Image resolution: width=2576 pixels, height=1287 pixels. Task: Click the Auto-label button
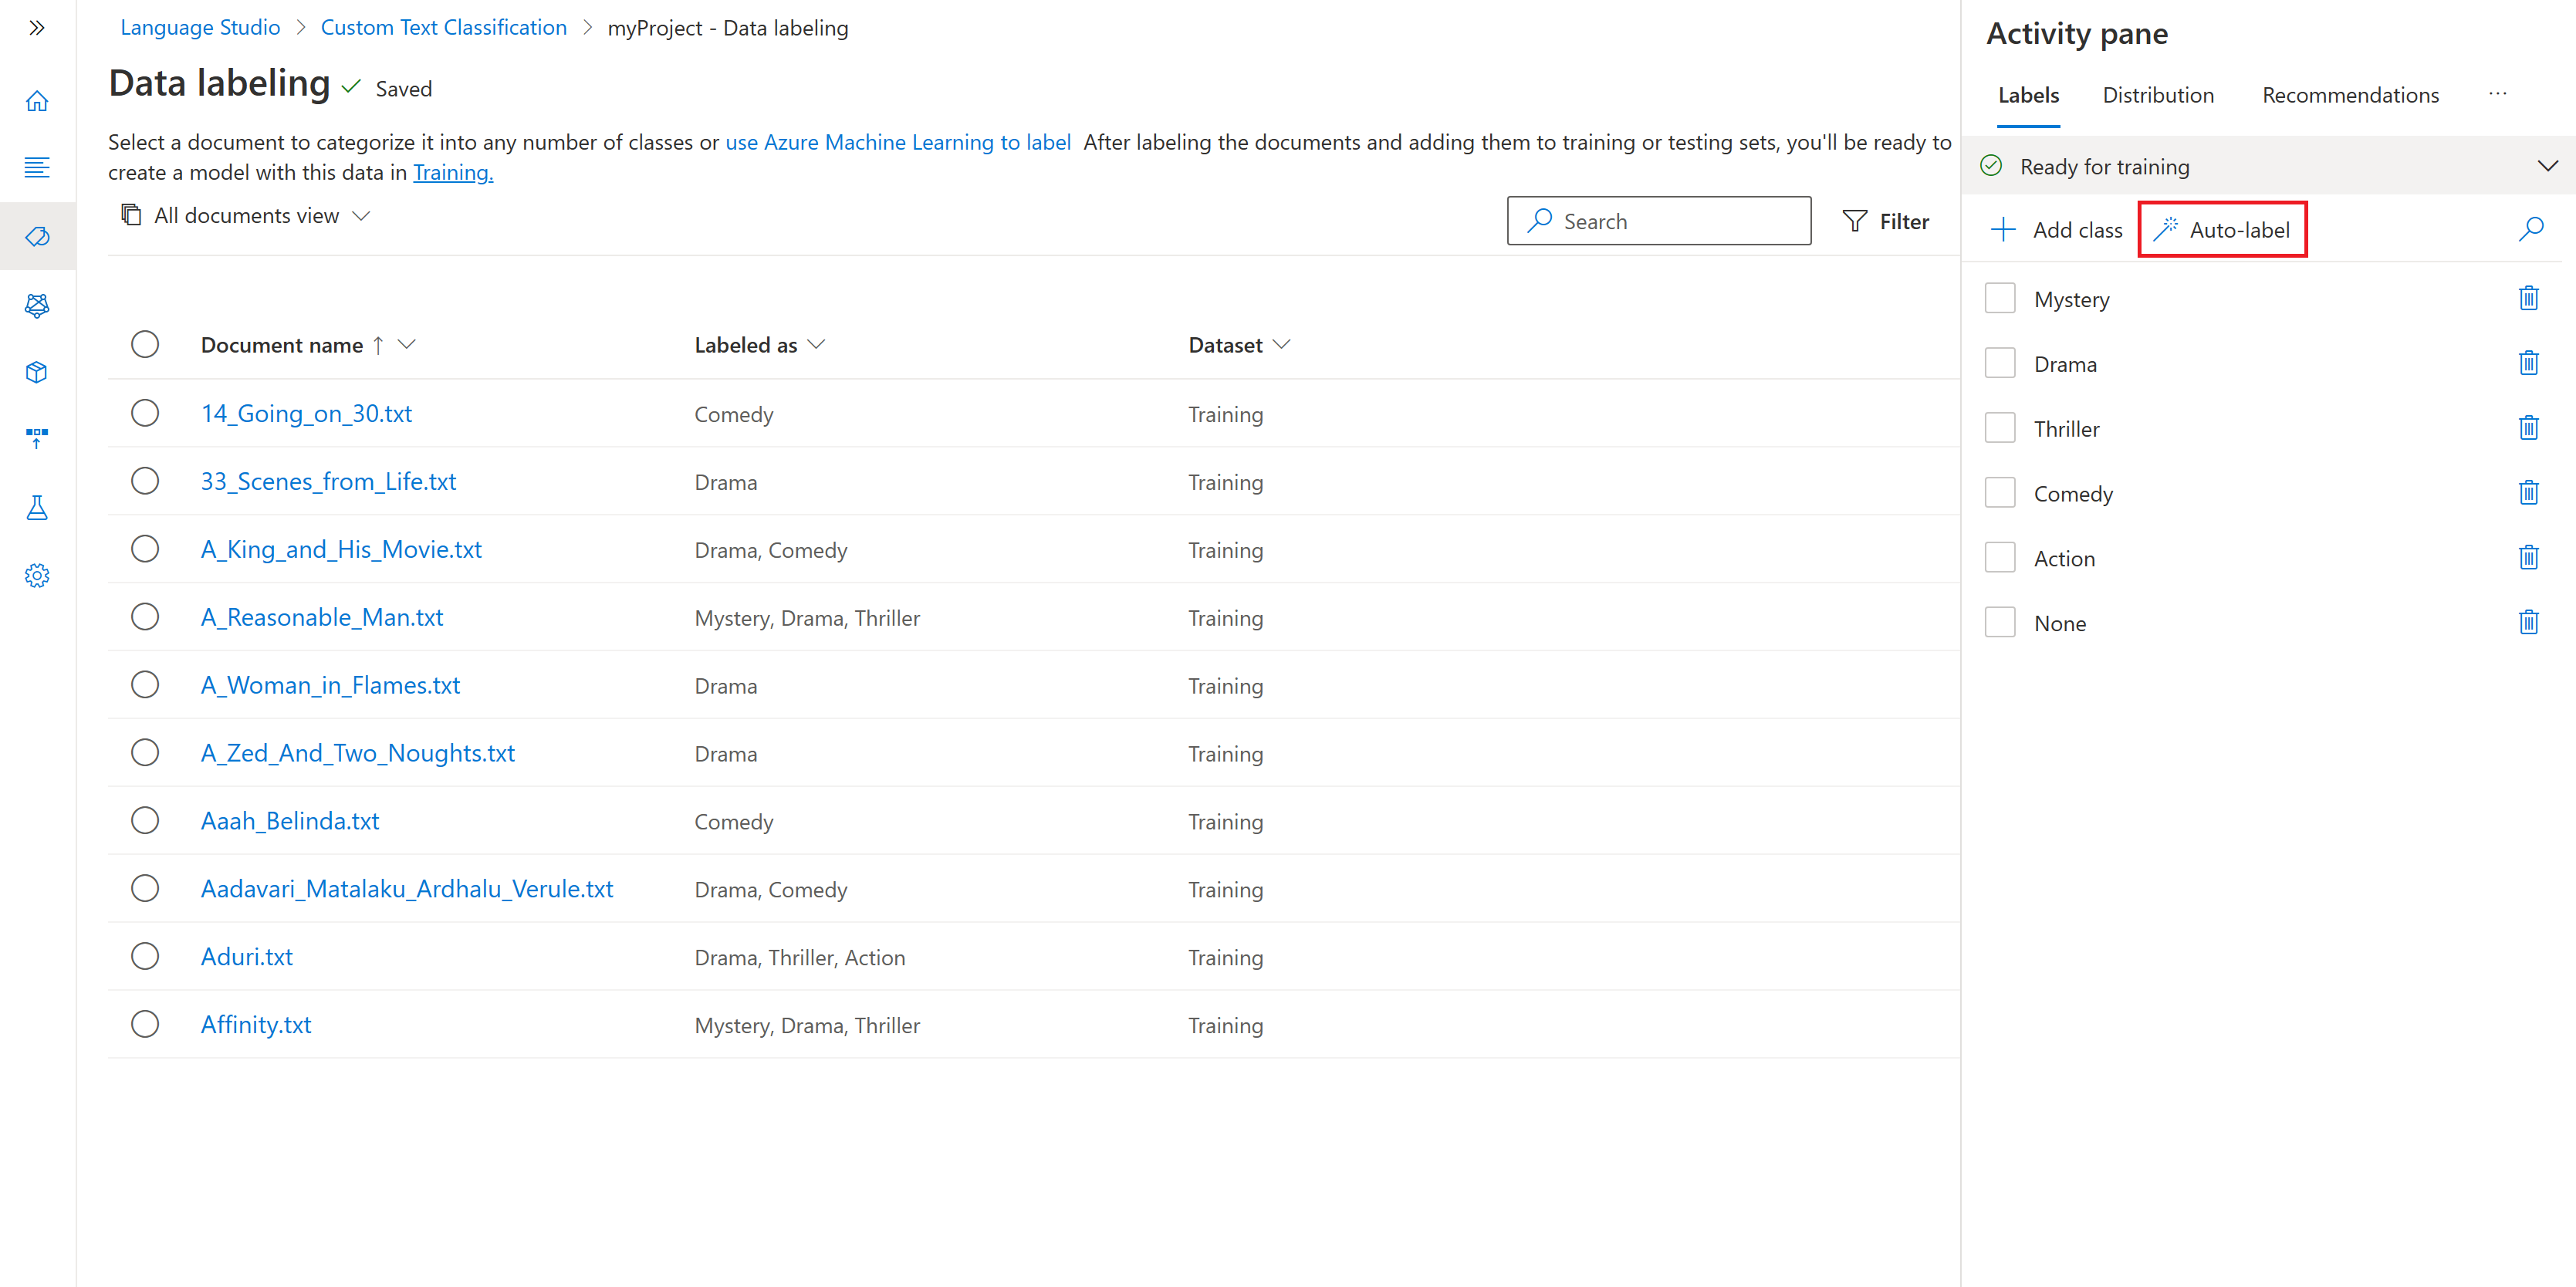tap(2222, 229)
